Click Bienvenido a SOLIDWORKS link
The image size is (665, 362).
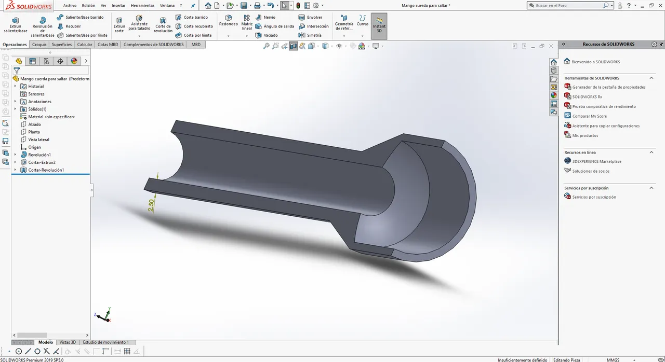point(596,62)
